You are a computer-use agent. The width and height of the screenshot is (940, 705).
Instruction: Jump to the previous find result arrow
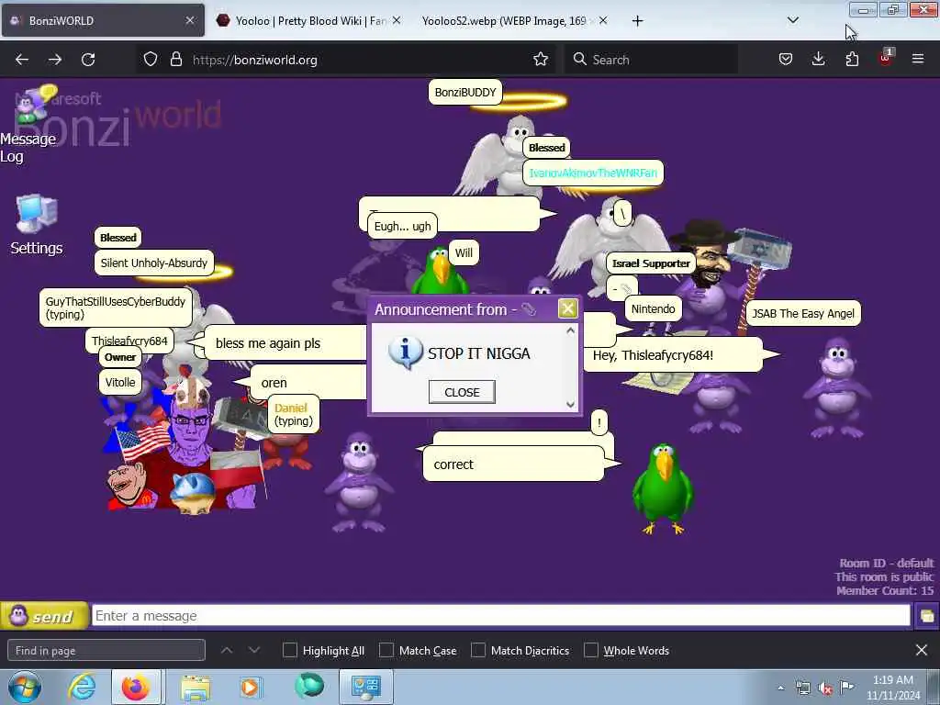[x=227, y=650]
